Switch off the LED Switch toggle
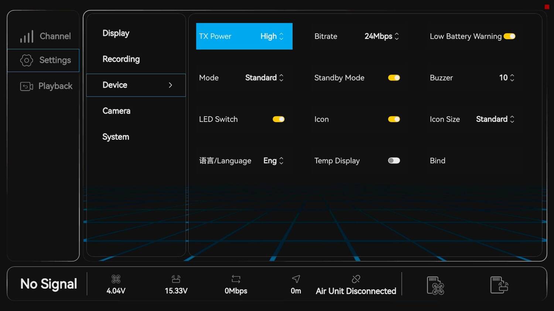 coord(278,119)
